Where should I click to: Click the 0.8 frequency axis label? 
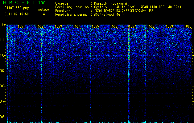click(2, 86)
